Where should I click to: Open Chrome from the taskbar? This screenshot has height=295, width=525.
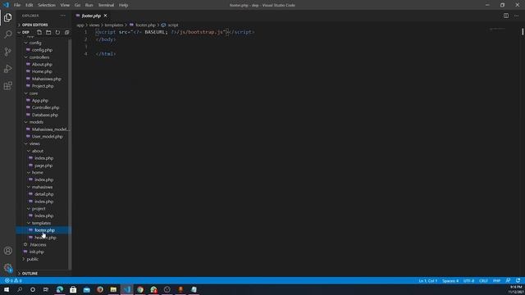(x=140, y=289)
